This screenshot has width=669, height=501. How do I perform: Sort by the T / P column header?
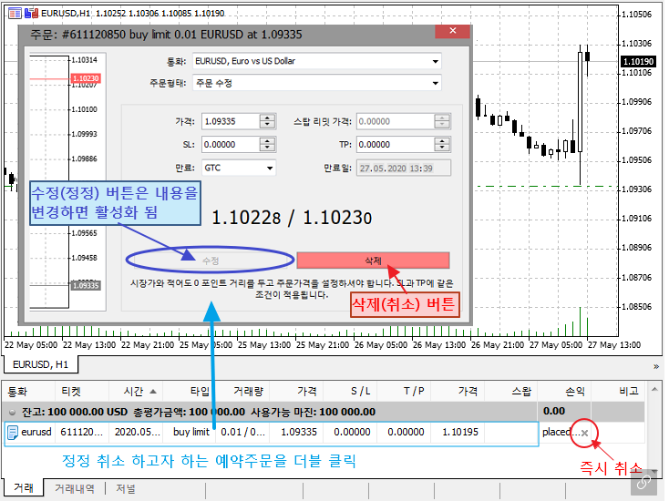[404, 391]
